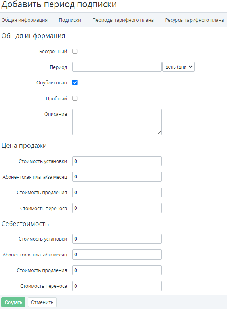The image size is (227, 310).
Task: Grab the Описание textarea resize handle
Action: tap(159, 133)
